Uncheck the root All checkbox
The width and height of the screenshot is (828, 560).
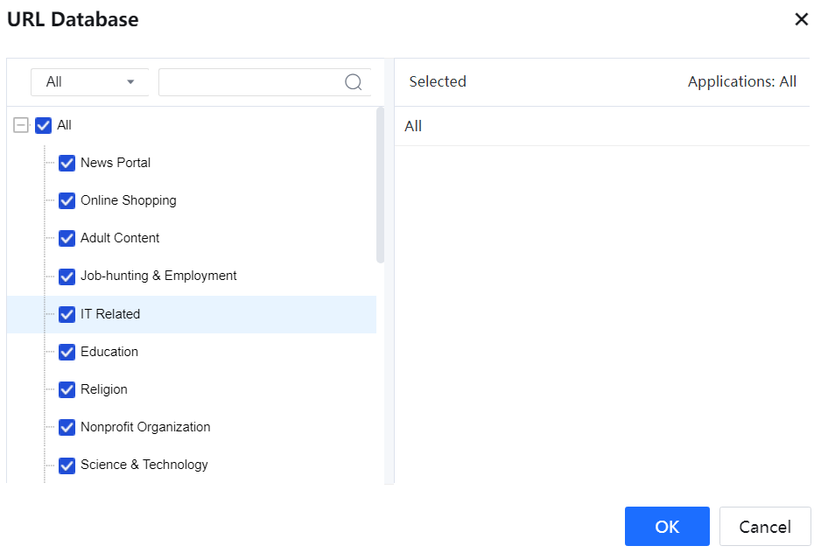point(44,126)
